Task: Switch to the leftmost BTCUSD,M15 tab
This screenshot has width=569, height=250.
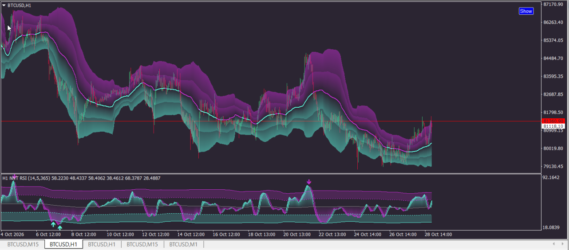Action: (23, 244)
